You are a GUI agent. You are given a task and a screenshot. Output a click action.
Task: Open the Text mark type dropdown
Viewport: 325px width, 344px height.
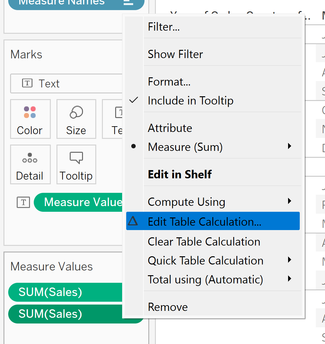66,84
